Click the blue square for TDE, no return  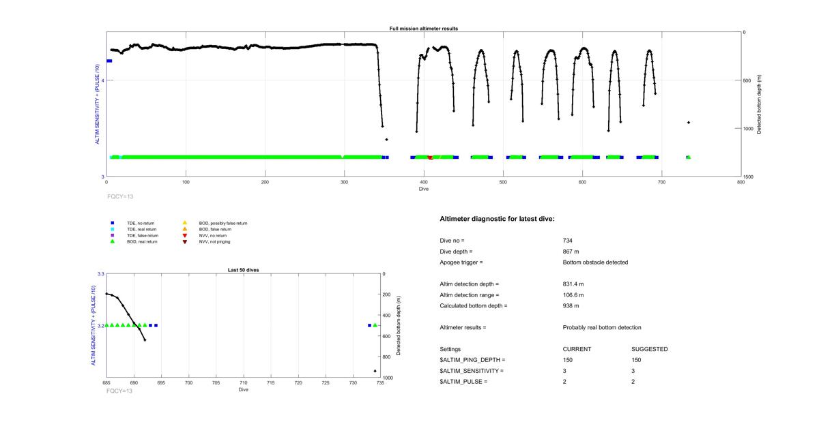112,223
